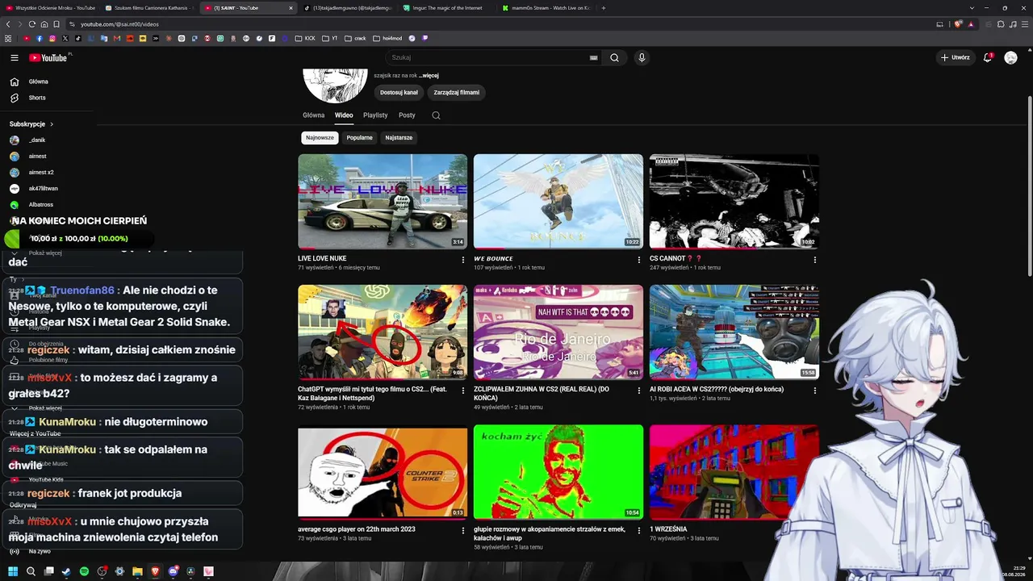Switch to the Imgur browser tab
This screenshot has width=1033, height=581.
coord(446,8)
